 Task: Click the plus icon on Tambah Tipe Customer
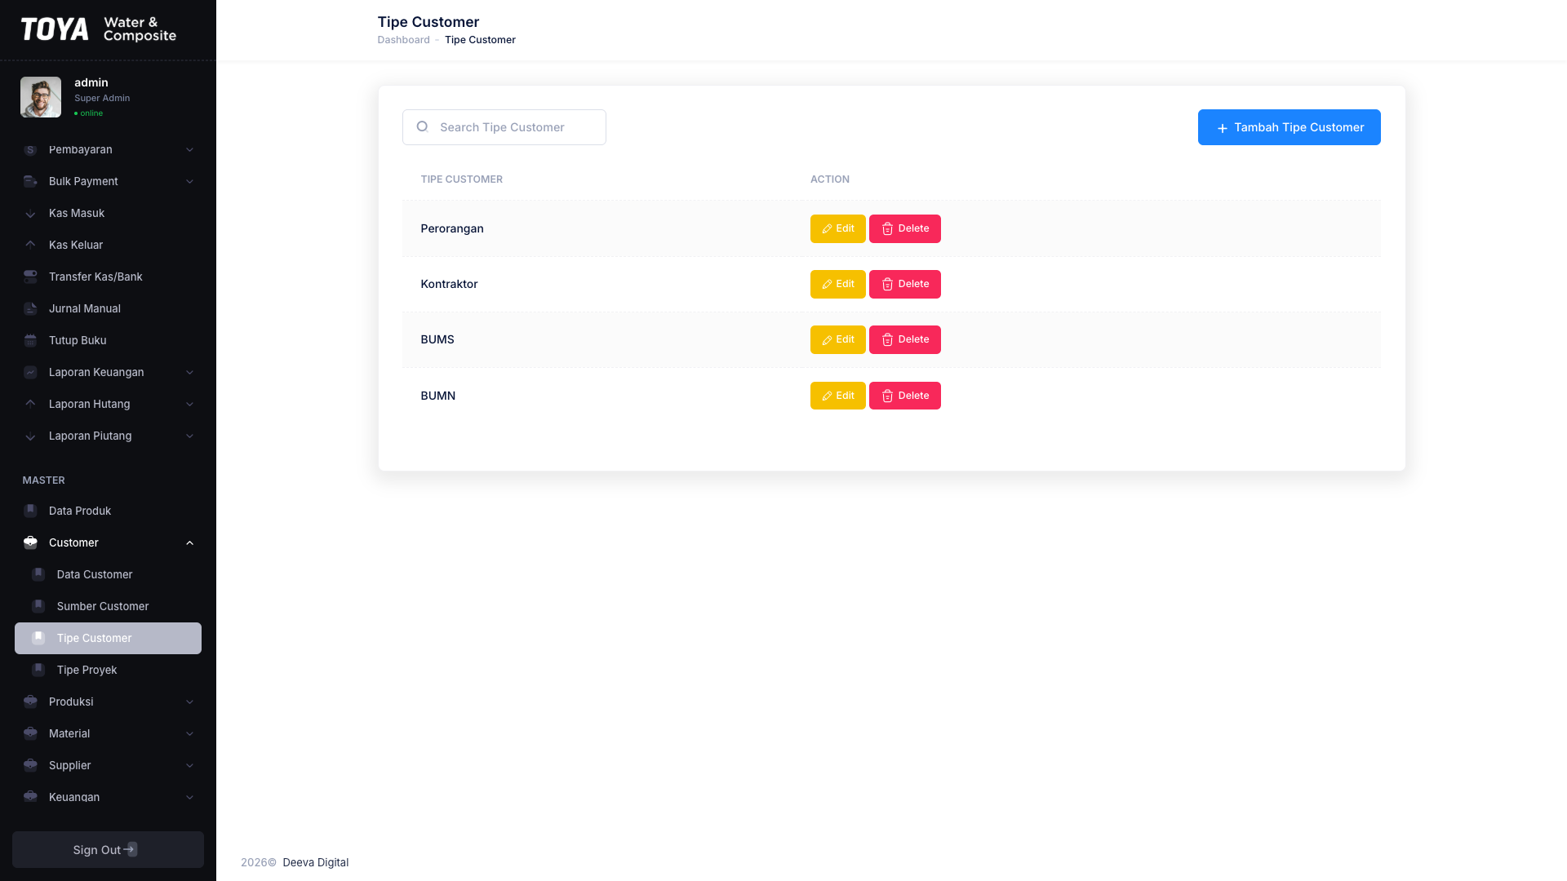pyautogui.click(x=1222, y=128)
